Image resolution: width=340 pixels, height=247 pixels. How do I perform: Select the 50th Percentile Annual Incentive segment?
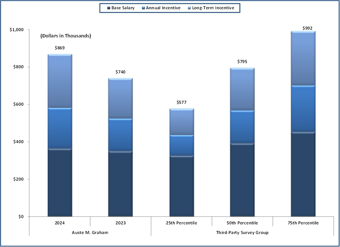pyautogui.click(x=242, y=127)
